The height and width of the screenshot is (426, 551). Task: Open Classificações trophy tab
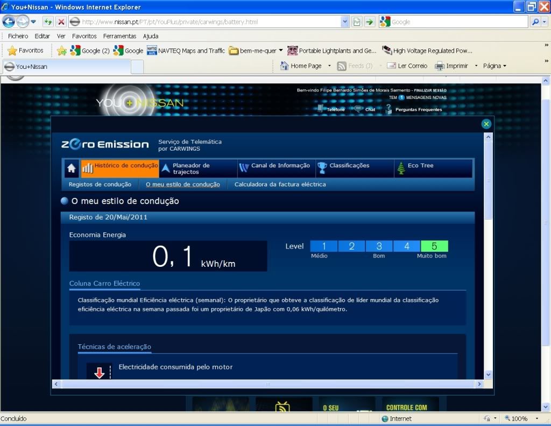355,168
